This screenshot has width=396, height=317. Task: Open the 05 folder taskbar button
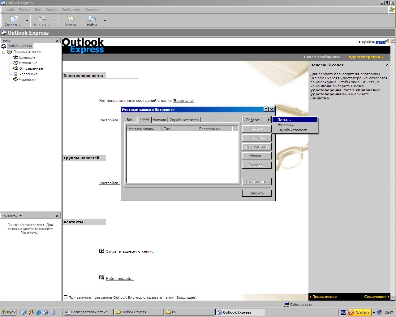(189, 312)
